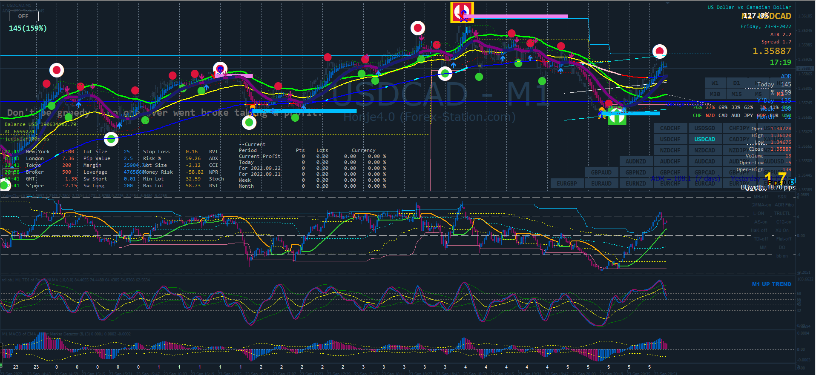The width and height of the screenshot is (816, 375).
Task: Click the skull signal icon in yellow box
Action: (462, 12)
